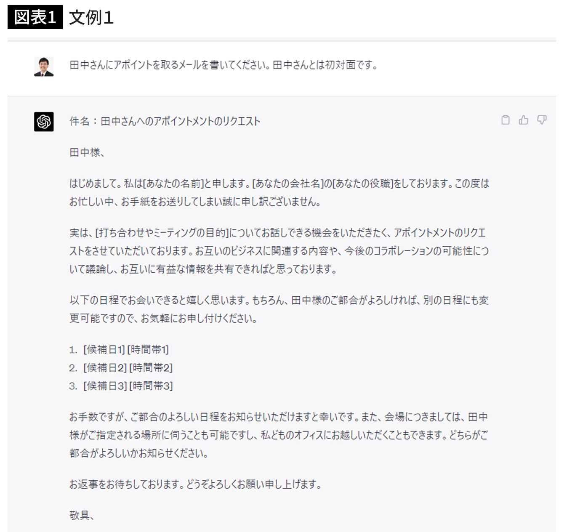Screen dimensions: 564x532
Task: Click the 図表1 black label
Action: [x=35, y=17]
